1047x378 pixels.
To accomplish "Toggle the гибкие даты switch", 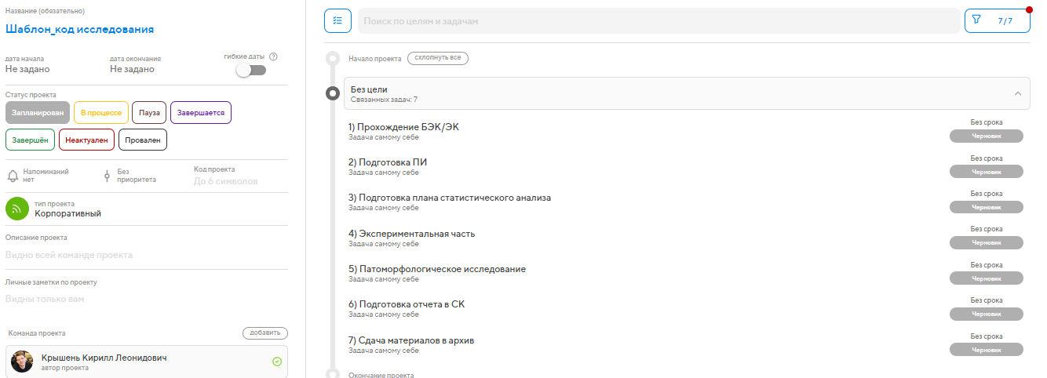I will pyautogui.click(x=252, y=70).
